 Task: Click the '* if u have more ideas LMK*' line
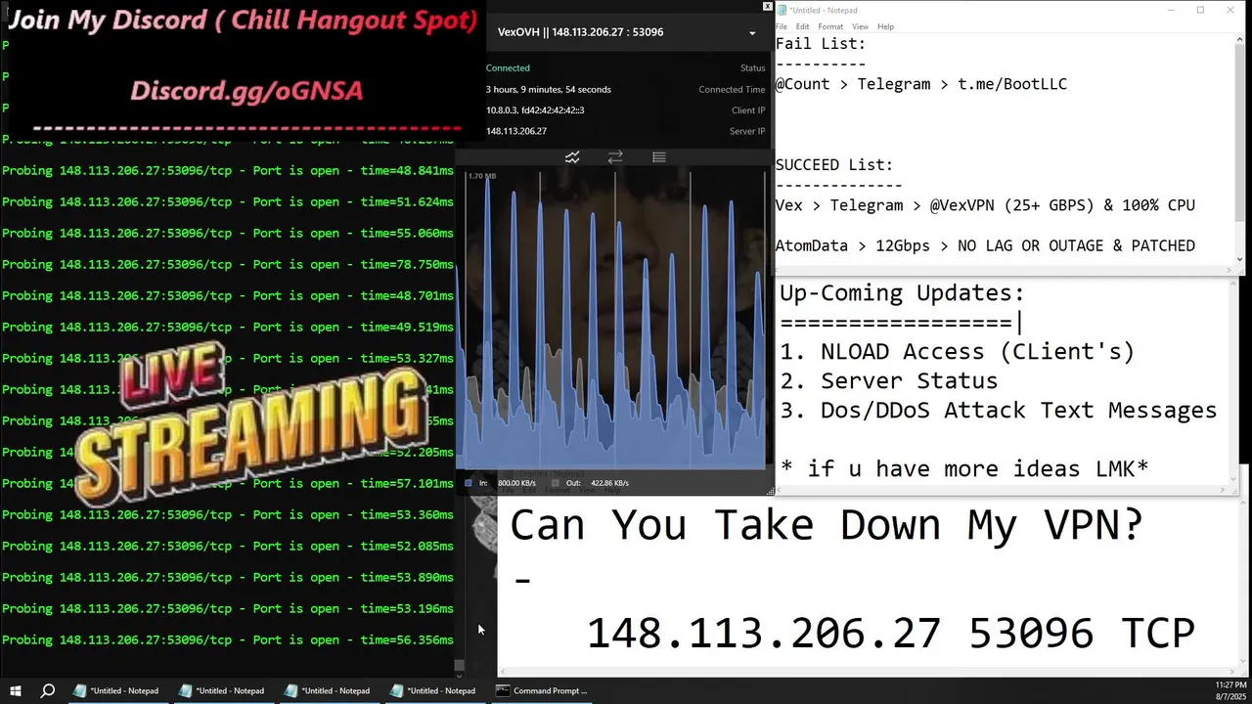(x=963, y=469)
